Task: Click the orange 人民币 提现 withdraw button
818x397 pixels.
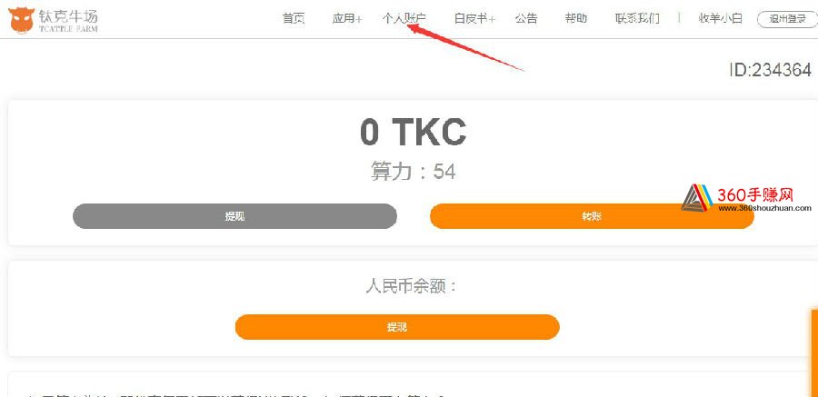Action: [x=397, y=327]
